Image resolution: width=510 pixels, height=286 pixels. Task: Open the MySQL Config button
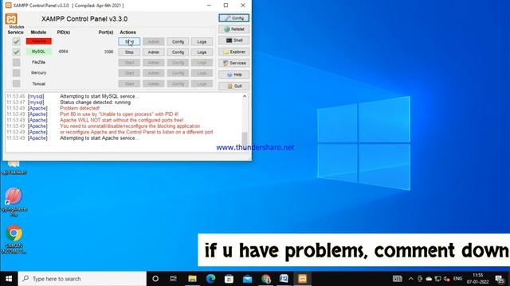pos(178,52)
